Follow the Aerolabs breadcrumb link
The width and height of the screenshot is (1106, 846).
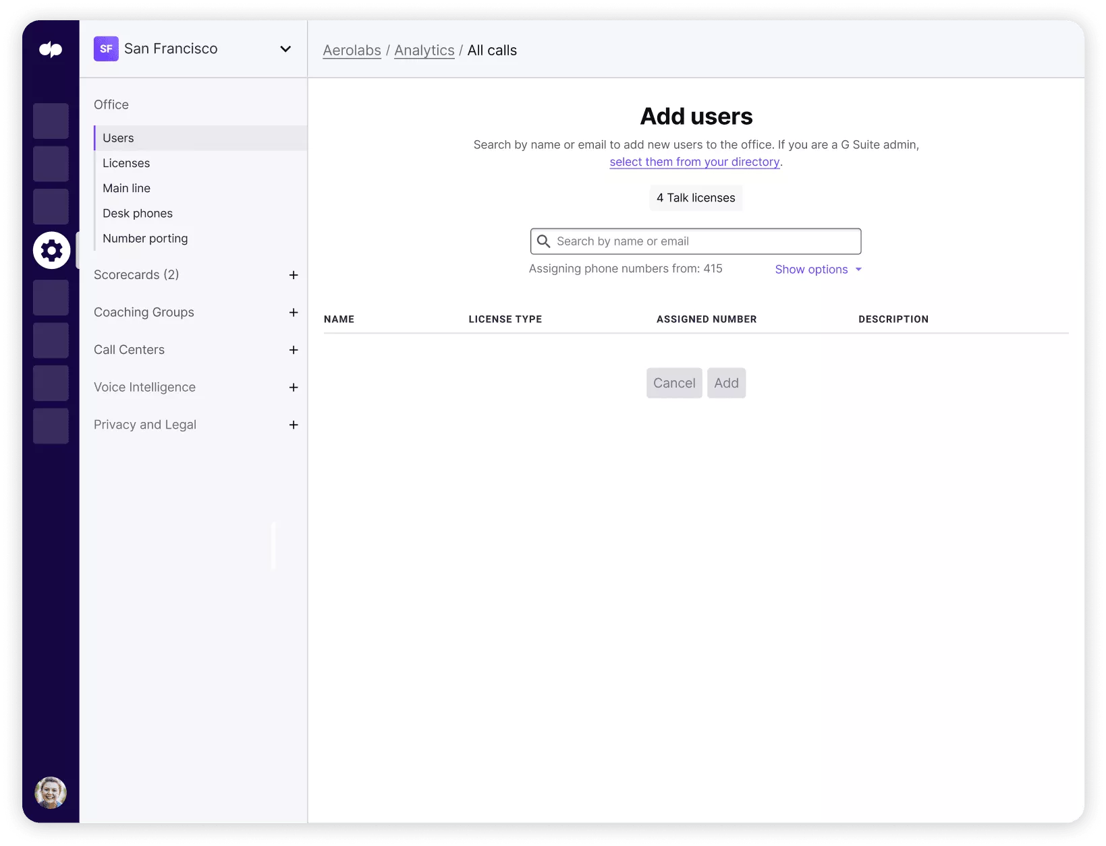click(x=352, y=51)
